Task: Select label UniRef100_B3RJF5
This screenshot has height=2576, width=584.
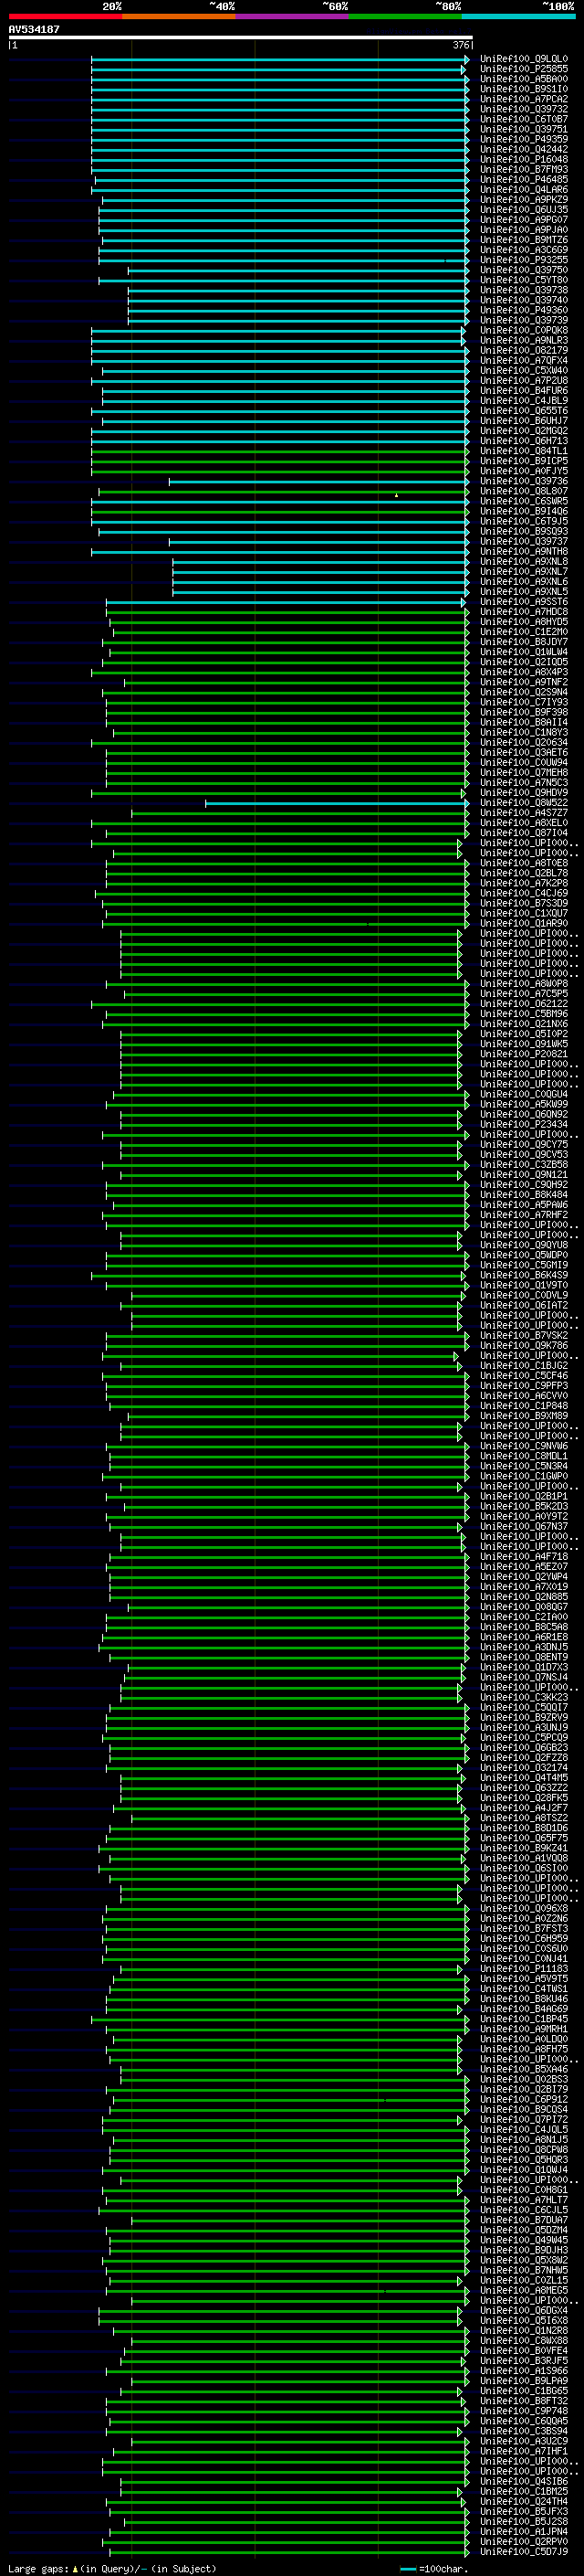Action: click(x=524, y=2360)
